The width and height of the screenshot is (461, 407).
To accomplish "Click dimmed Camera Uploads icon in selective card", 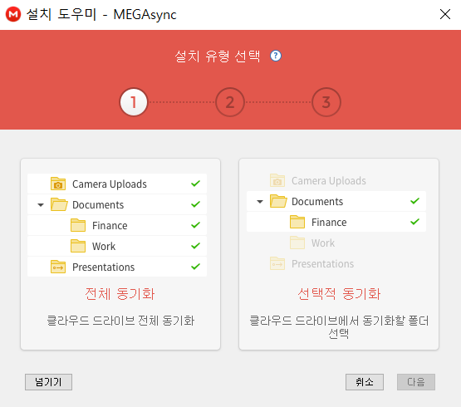I will pyautogui.click(x=277, y=180).
